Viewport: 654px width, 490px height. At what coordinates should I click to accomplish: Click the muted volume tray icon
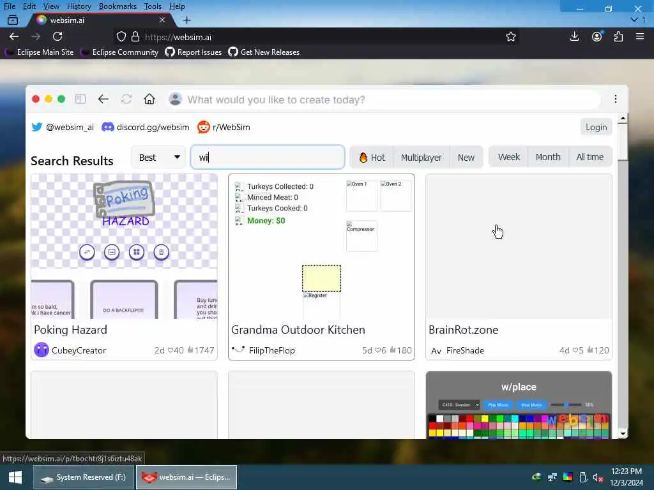tap(598, 477)
